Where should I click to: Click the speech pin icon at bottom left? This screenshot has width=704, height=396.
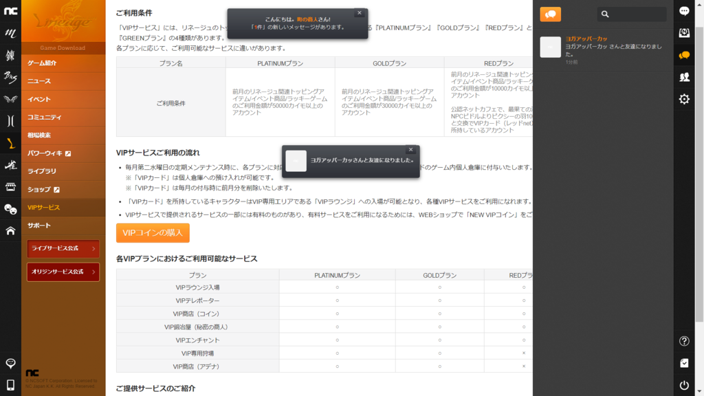tap(10, 363)
